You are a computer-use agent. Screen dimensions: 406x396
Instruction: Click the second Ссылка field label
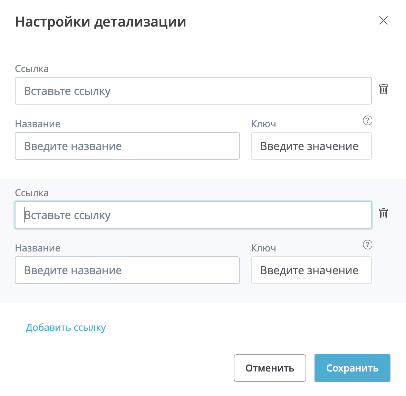[32, 193]
